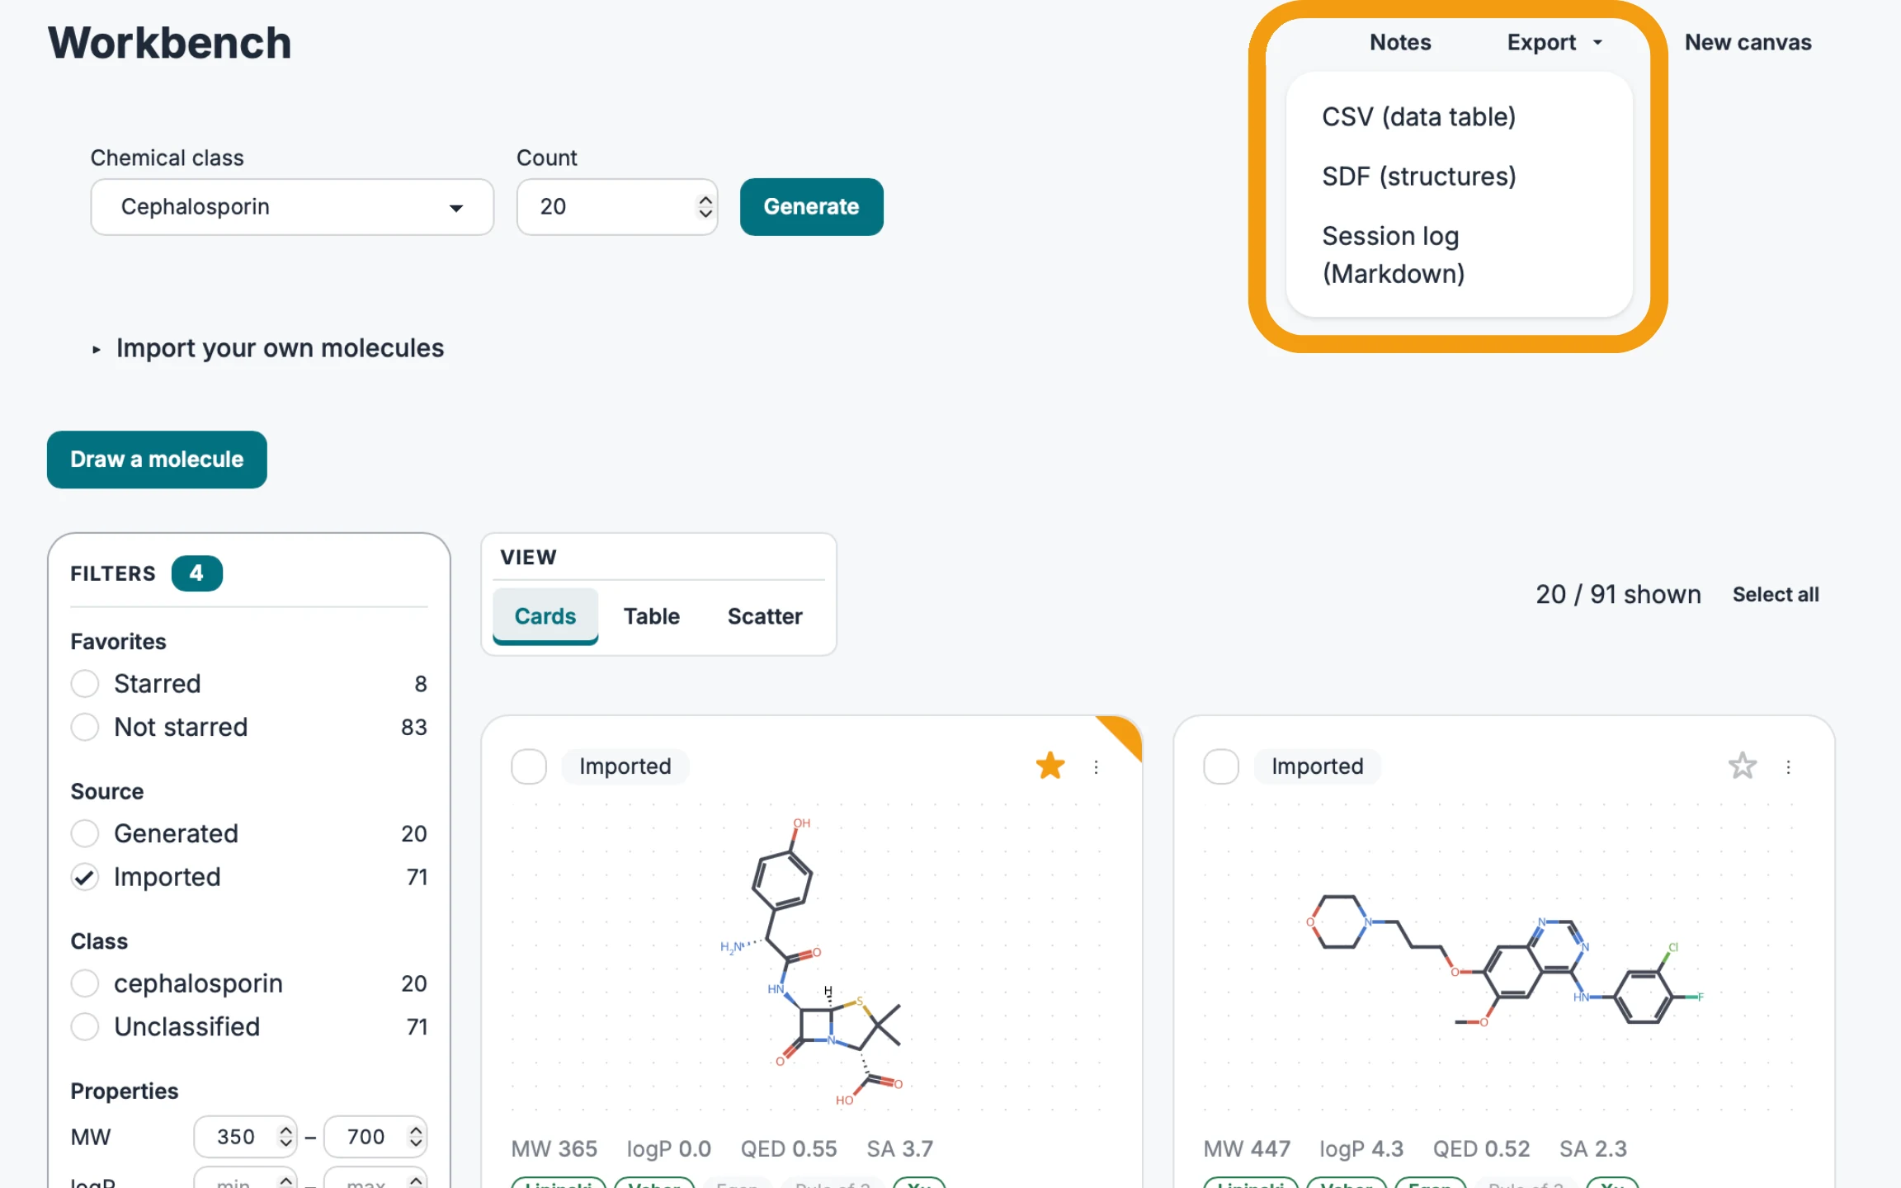Screen dimensions: 1901x1188
Task: Click the Imported tag on the first card
Action: tap(625, 766)
